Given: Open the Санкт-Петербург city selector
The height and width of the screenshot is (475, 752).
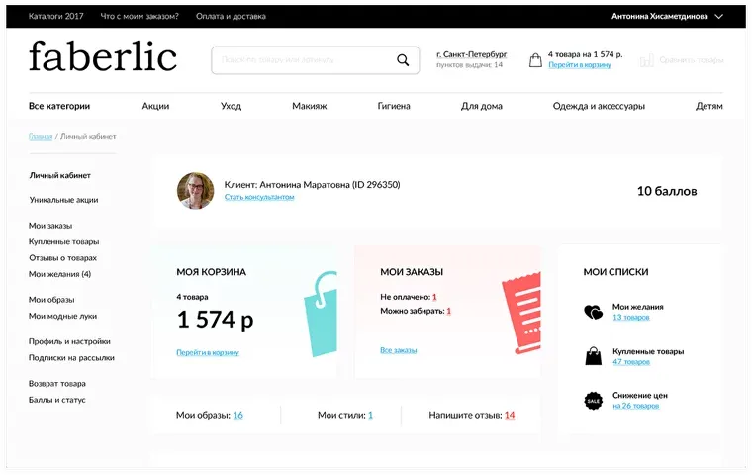Looking at the screenshot, I should (471, 53).
